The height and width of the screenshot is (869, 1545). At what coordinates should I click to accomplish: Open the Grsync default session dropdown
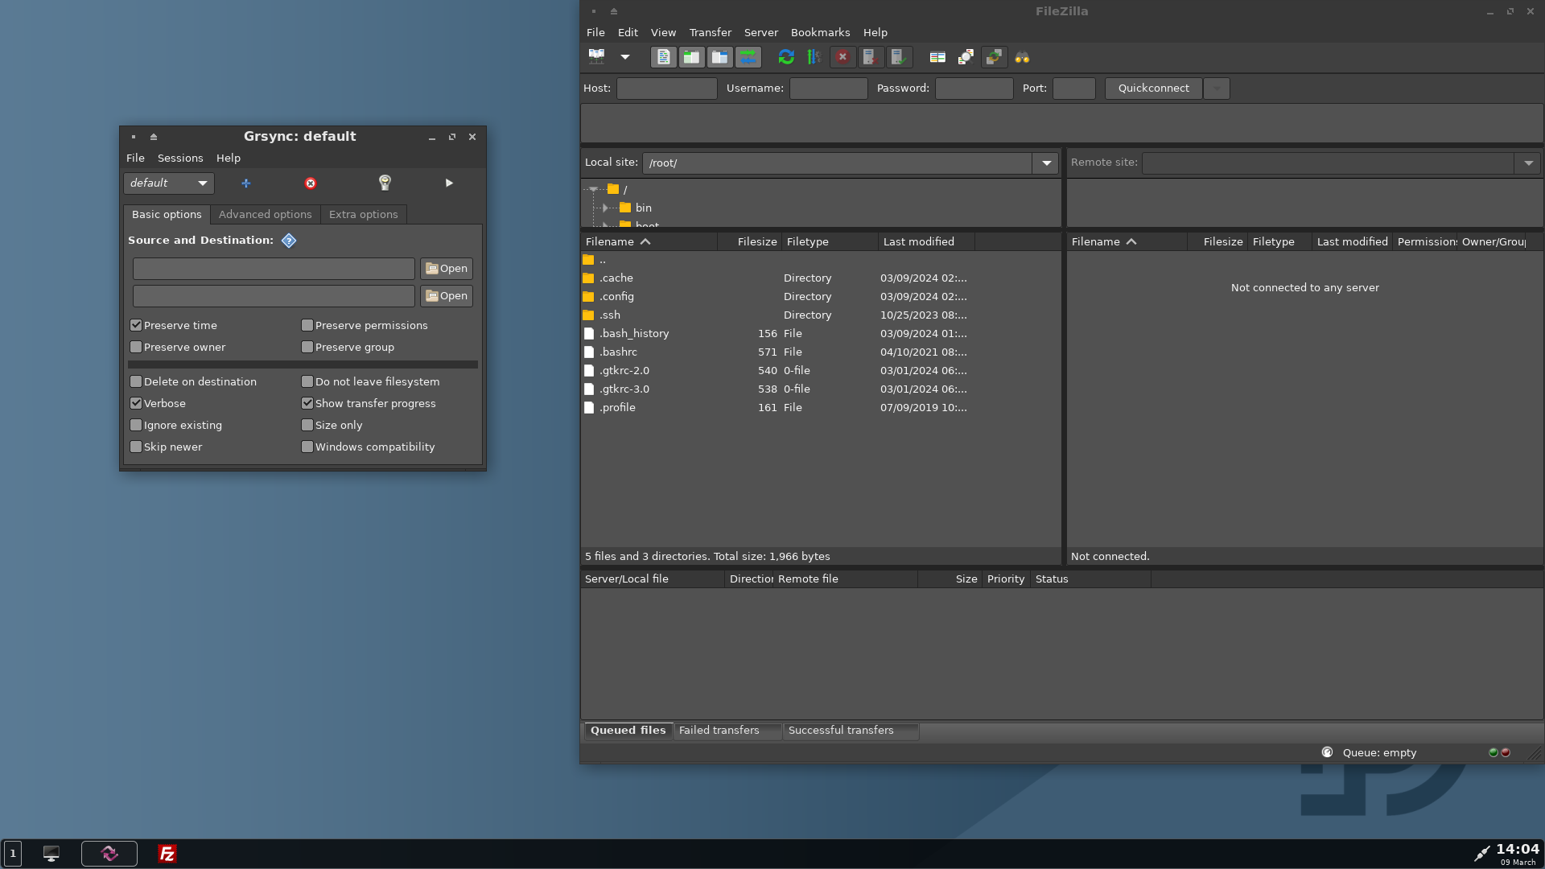point(169,183)
